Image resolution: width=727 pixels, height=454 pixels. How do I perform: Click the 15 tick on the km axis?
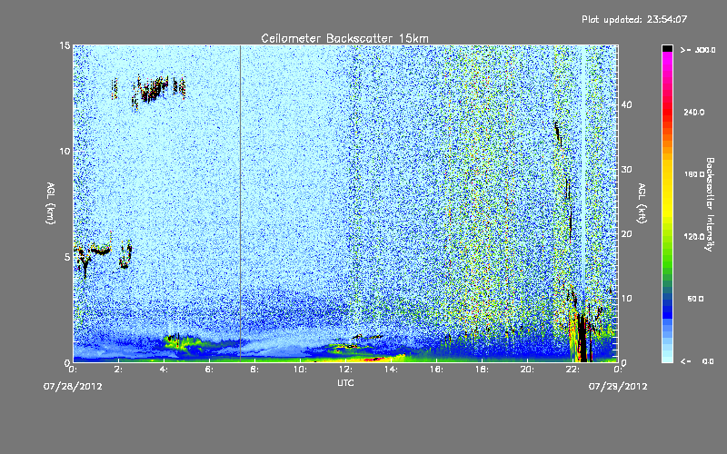(65, 45)
